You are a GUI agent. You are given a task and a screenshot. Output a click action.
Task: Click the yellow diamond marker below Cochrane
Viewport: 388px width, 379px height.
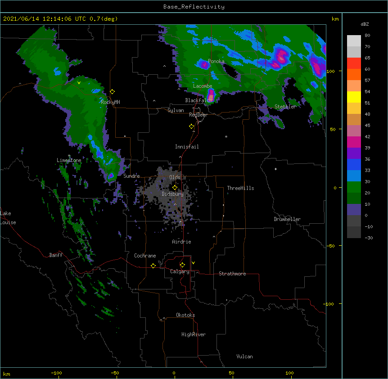coord(153,266)
